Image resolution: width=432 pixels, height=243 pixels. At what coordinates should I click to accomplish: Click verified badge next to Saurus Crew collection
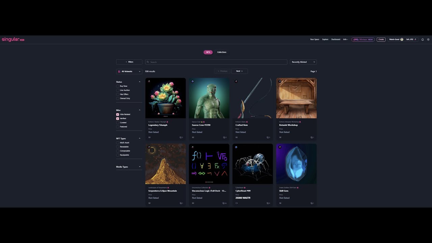tap(204, 122)
